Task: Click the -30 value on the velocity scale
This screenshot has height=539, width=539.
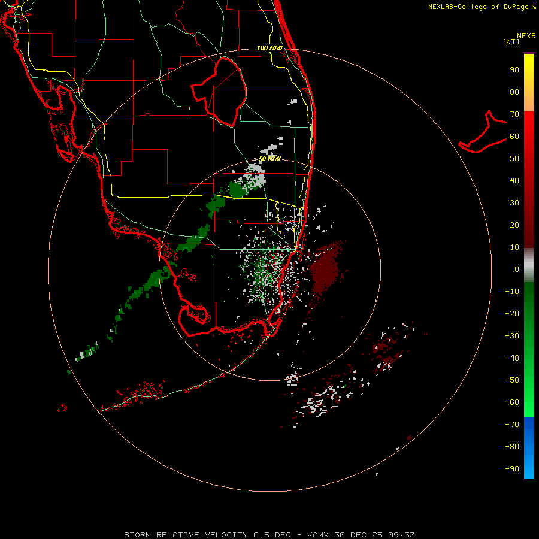Action: pyautogui.click(x=512, y=336)
